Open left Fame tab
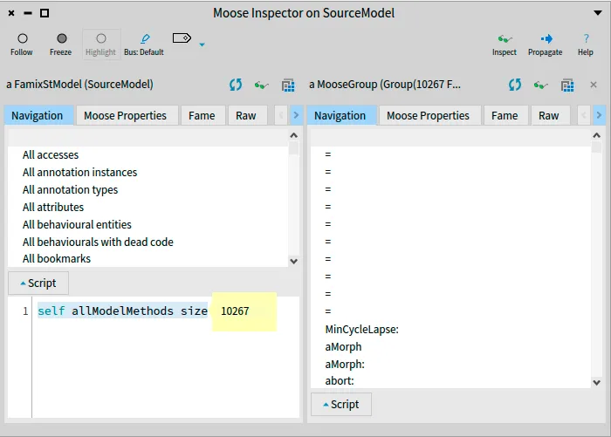Viewport: 611px width, 437px height. [x=203, y=115]
